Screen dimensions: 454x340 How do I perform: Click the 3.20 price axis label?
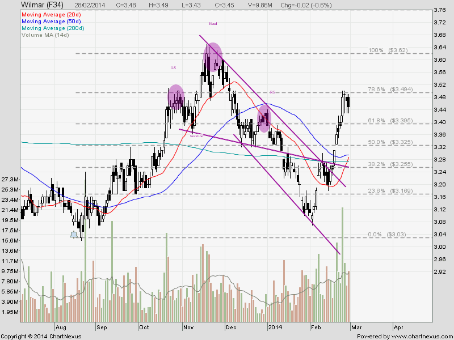(x=439, y=185)
